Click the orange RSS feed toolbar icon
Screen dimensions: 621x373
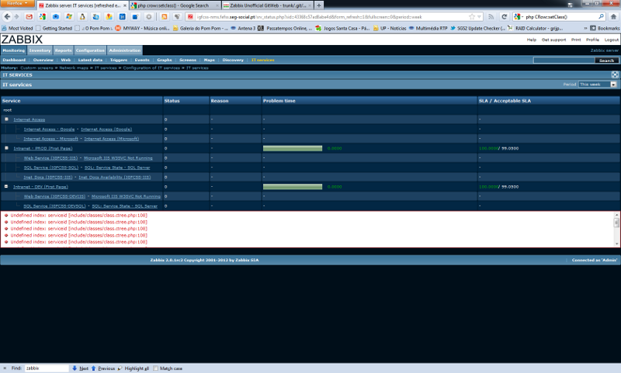(164, 16)
